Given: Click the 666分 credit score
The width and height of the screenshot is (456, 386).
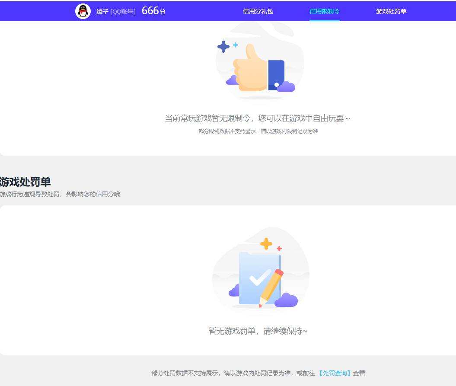Looking at the screenshot, I should pyautogui.click(x=153, y=11).
